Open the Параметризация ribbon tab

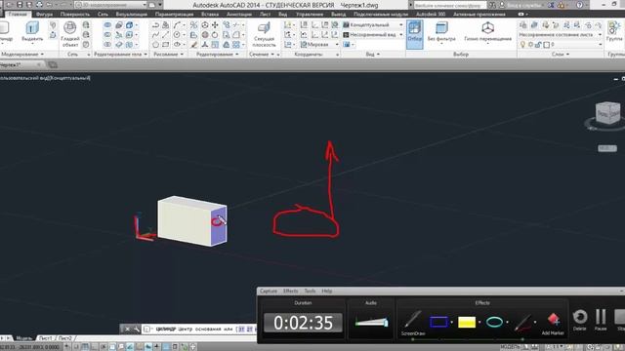(x=174, y=14)
